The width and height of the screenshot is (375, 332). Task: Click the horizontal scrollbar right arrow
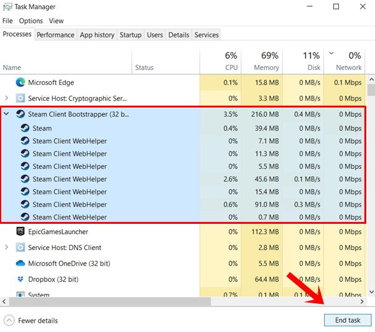pyautogui.click(x=362, y=301)
